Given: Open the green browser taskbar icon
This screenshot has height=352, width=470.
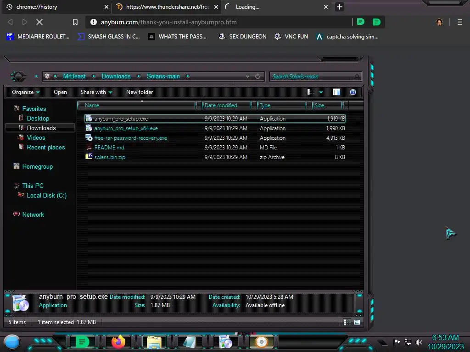Looking at the screenshot, I should (x=82, y=342).
